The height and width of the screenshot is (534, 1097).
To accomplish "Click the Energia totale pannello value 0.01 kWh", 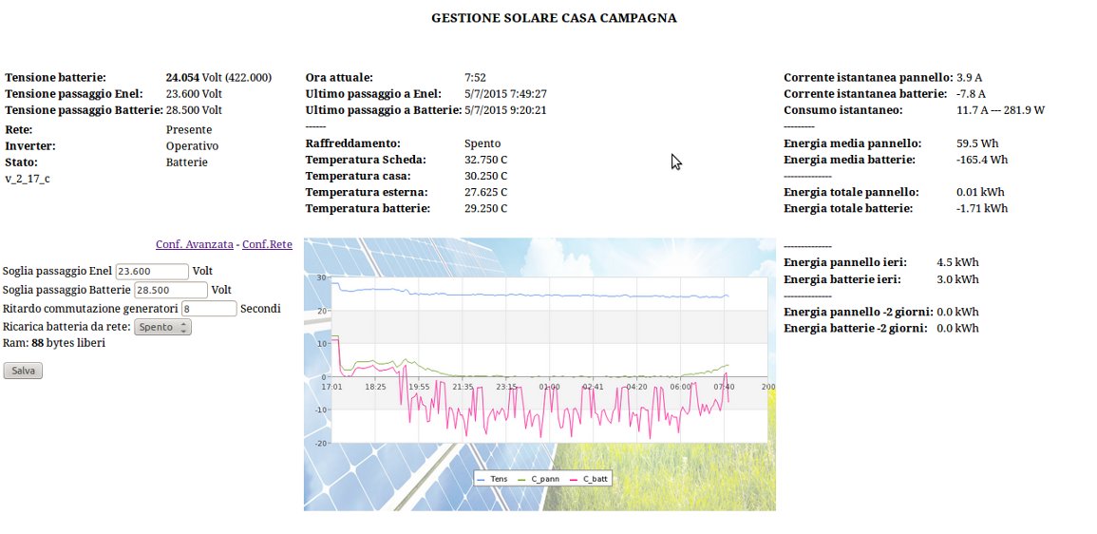I will [978, 192].
